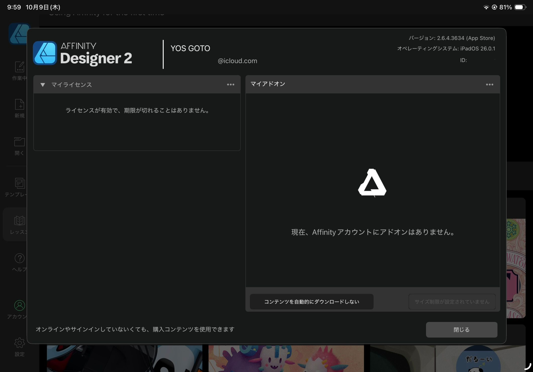Click the マイライセンス header label
Screen dimensions: 533x372
(x=72, y=85)
